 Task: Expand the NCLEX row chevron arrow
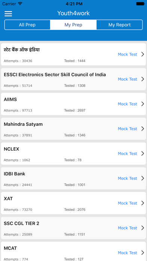click(x=142, y=153)
